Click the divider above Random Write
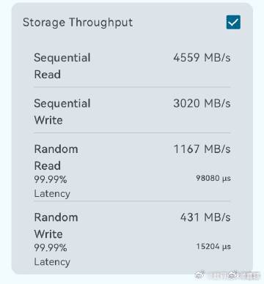Viewport: 264px width, 284px height. [132, 201]
